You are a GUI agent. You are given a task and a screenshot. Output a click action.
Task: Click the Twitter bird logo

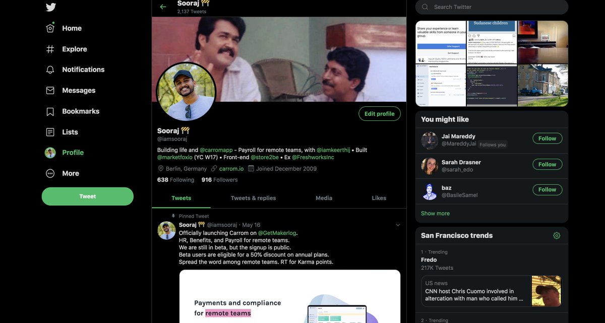coord(50,7)
